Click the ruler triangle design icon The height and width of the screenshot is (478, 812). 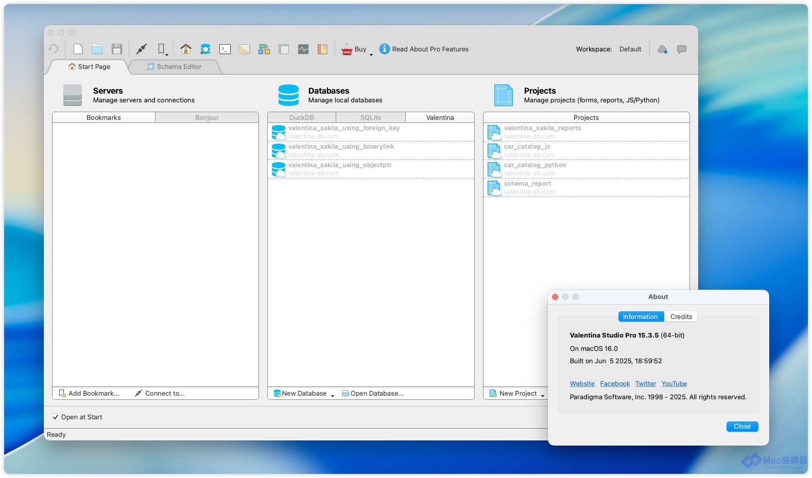pos(244,49)
